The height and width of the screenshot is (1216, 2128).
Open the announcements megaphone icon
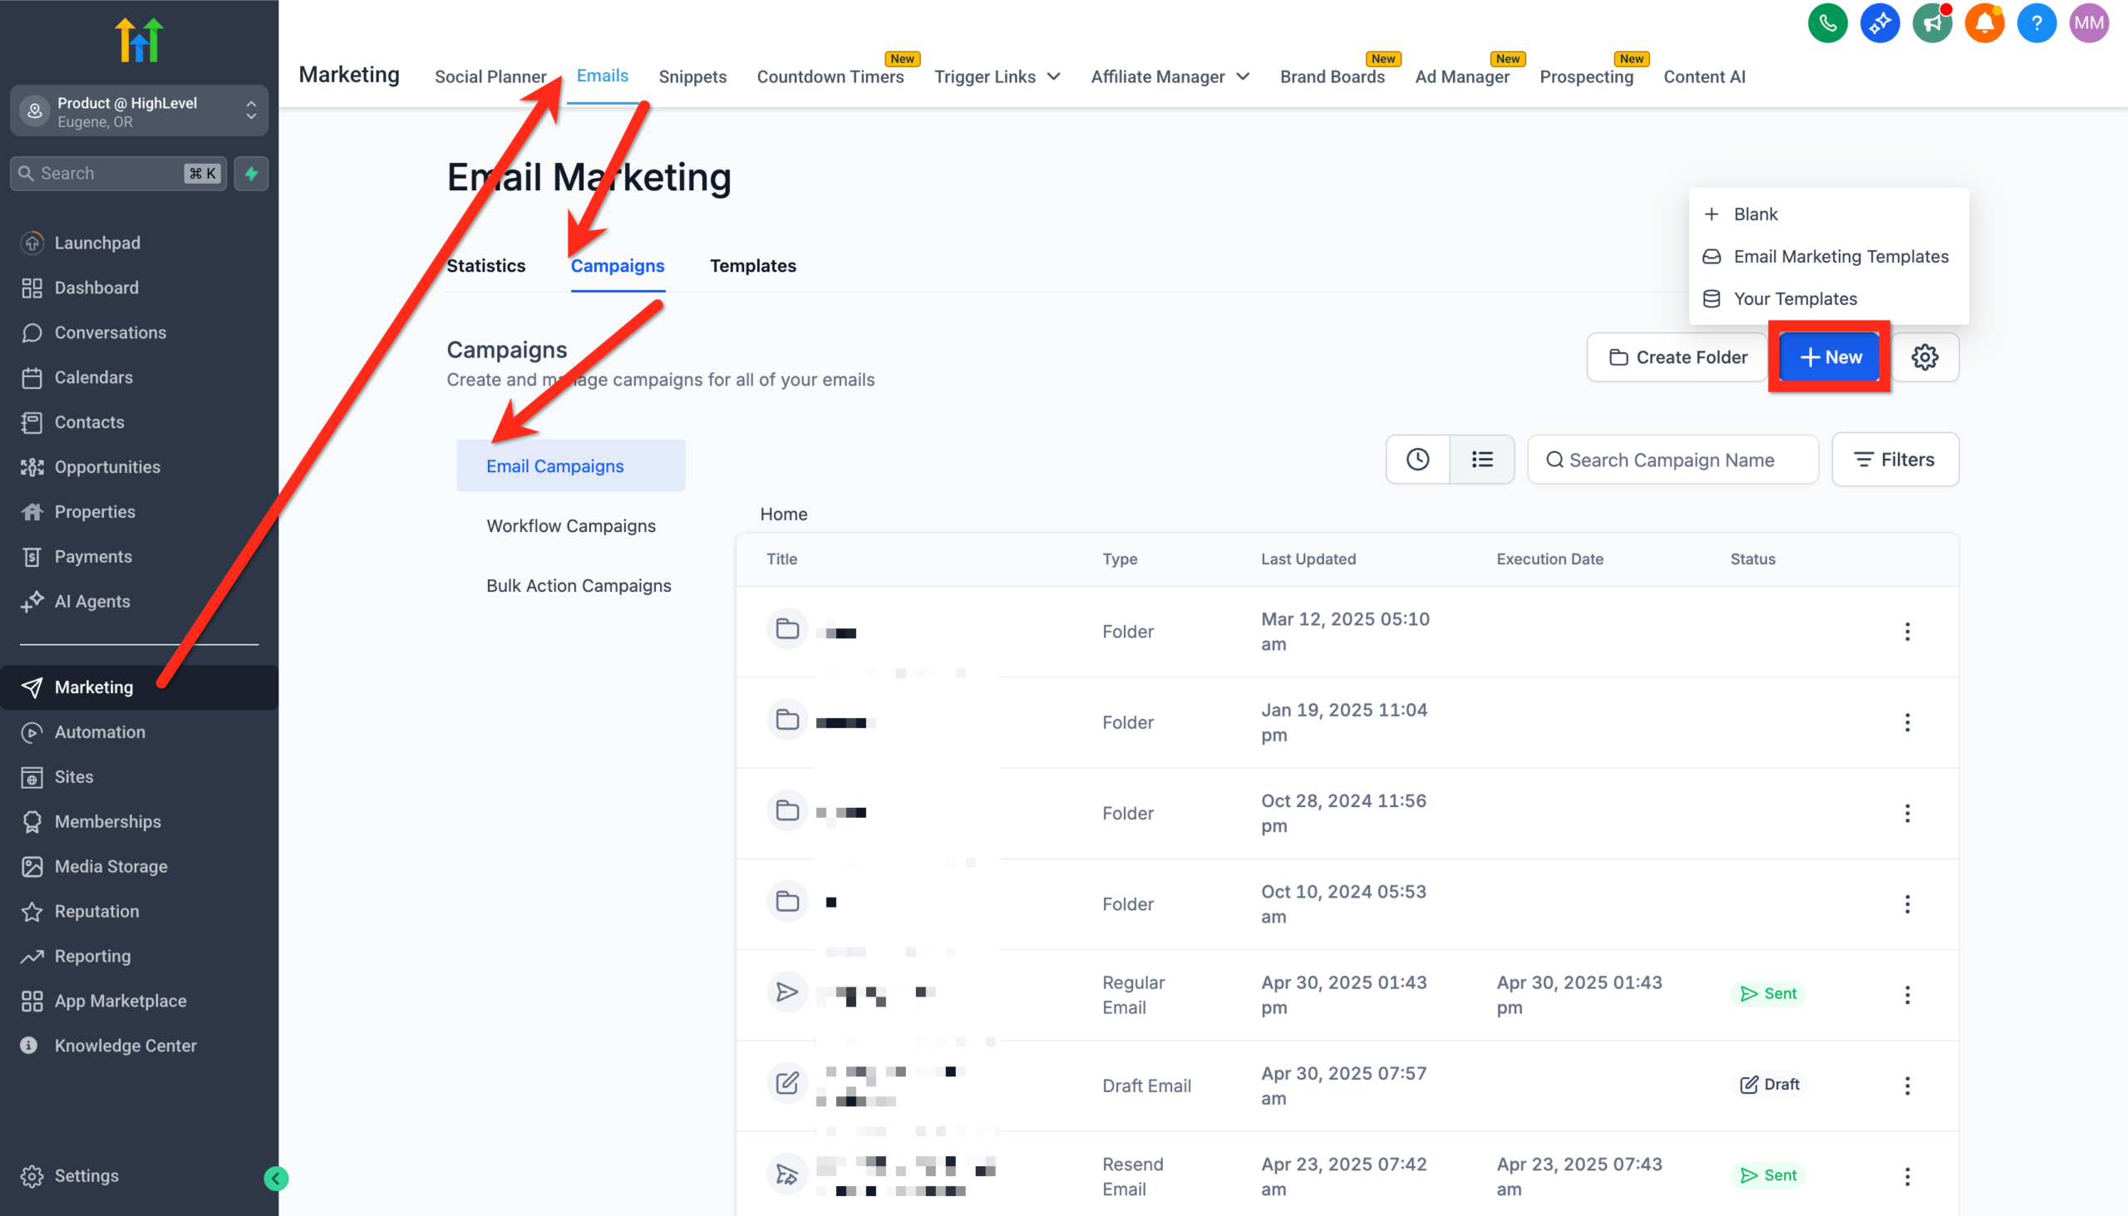1933,22
